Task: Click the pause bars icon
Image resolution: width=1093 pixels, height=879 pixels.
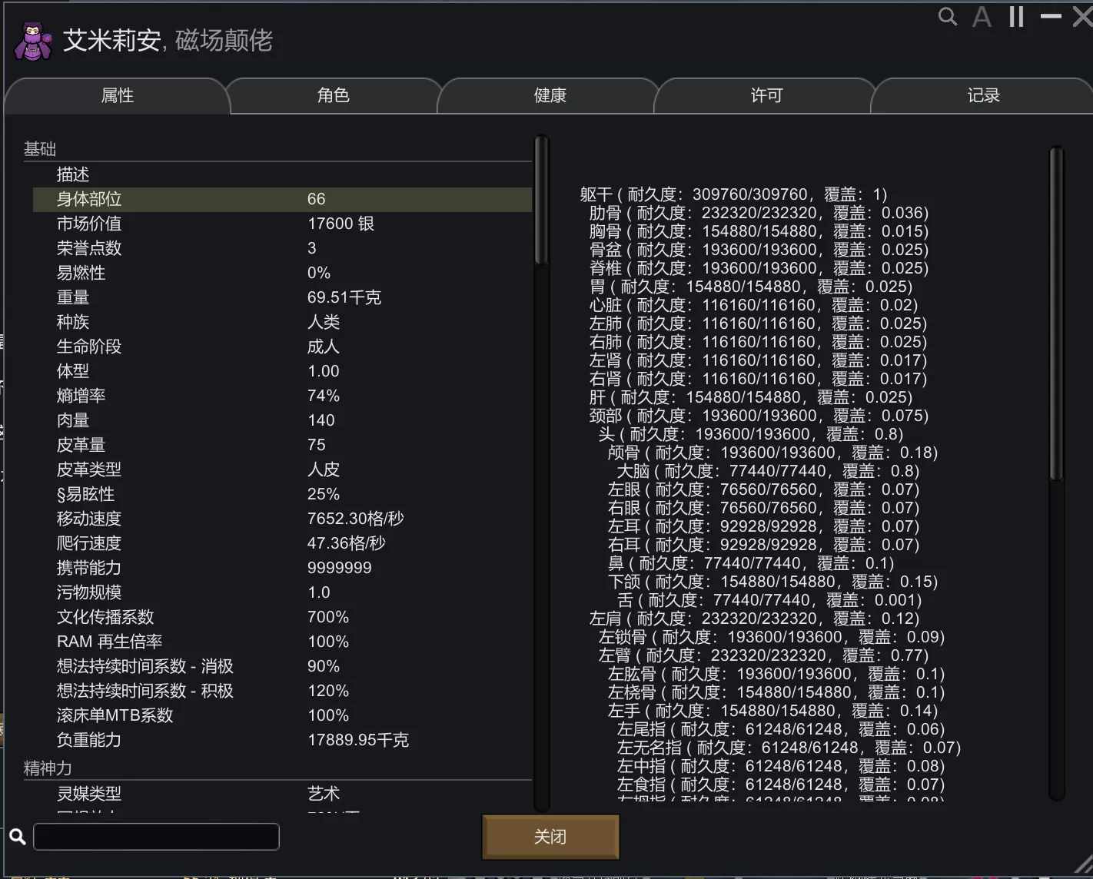Action: click(1016, 17)
